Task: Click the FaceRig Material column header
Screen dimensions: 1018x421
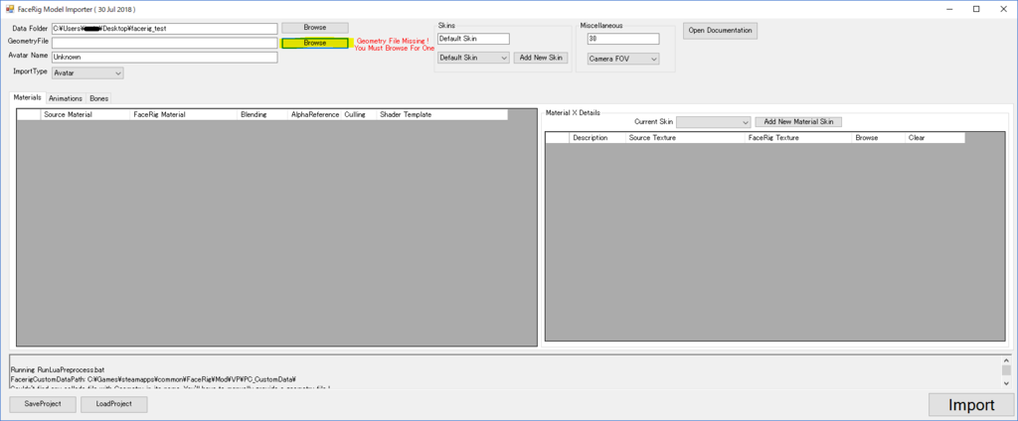Action: click(x=184, y=115)
